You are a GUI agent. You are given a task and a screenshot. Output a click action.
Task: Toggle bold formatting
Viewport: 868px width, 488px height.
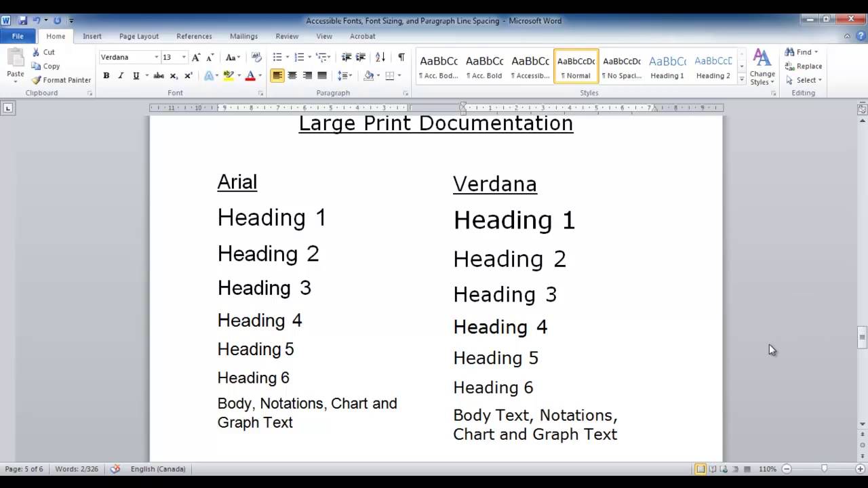pos(106,76)
